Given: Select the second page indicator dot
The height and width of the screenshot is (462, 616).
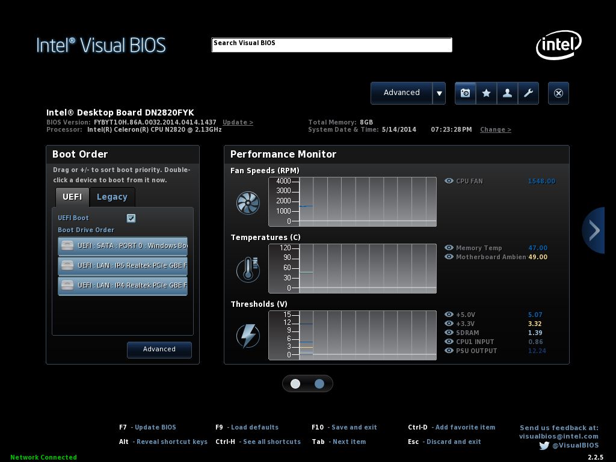Looking at the screenshot, I should tap(319, 384).
